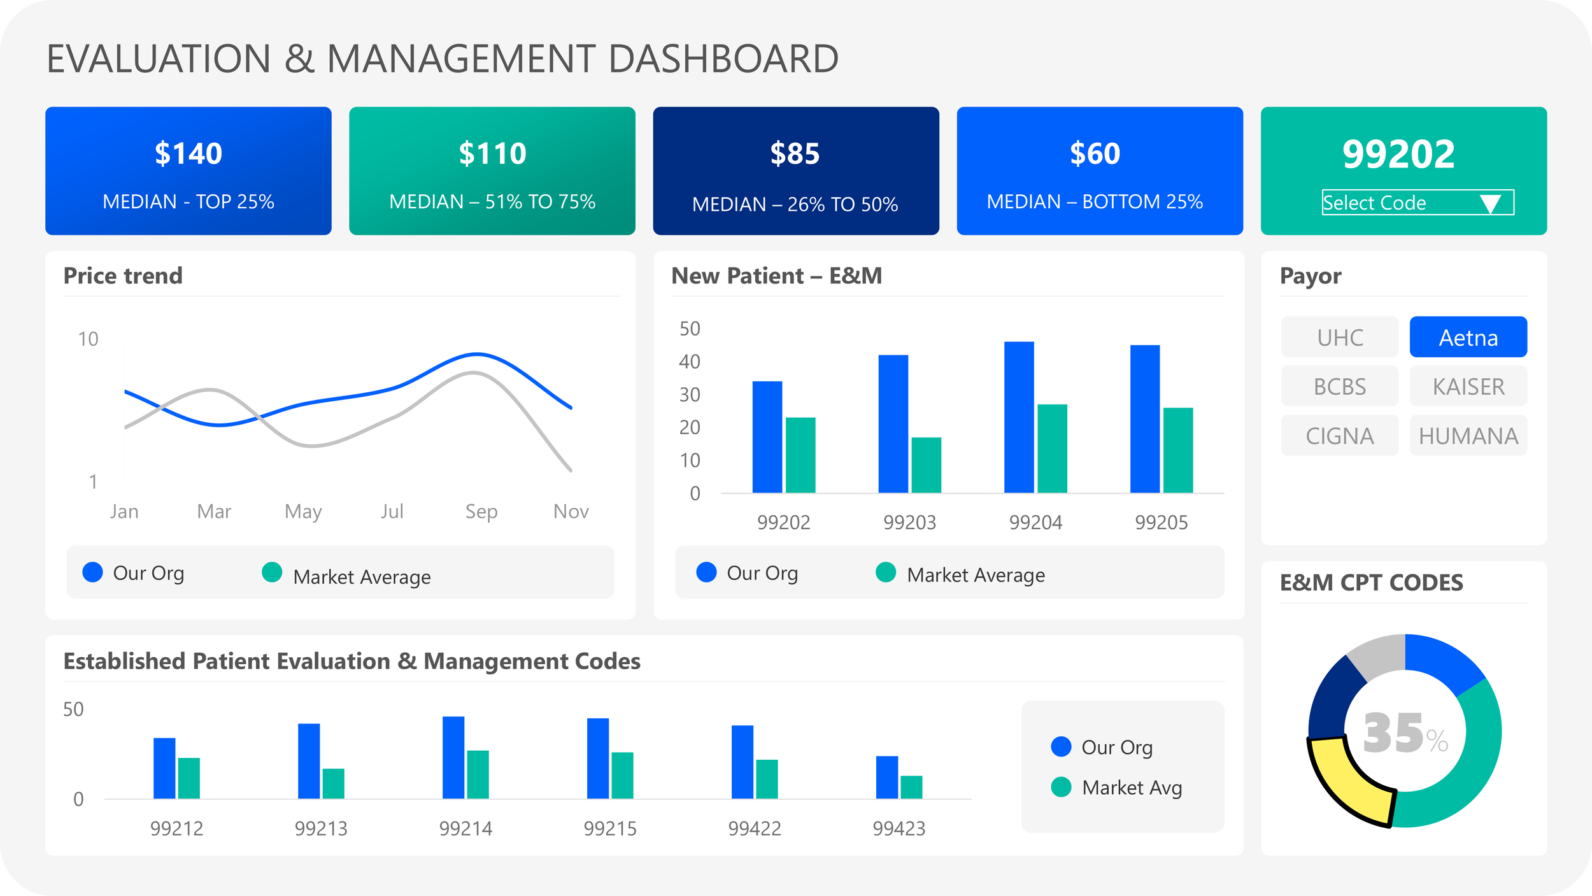The width and height of the screenshot is (1592, 896).
Task: Click Our Org legend dot in New Patient chart
Action: [x=706, y=572]
